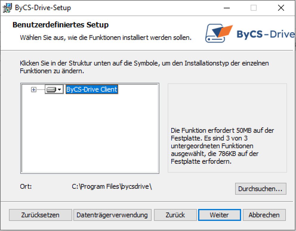
Task: Click the hard drive feature icon
Action: coord(51,89)
